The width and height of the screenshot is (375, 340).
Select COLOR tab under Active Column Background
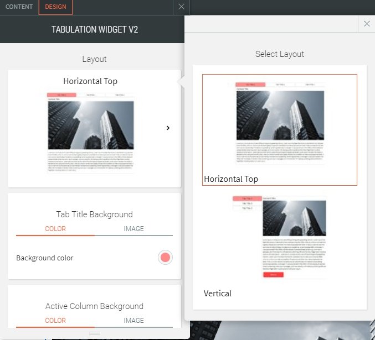55,321
